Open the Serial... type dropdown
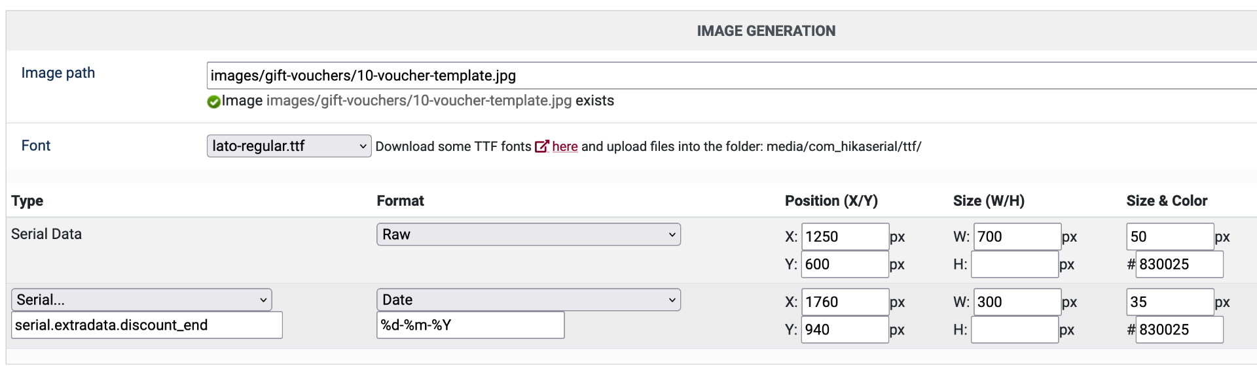Viewport: 1257px width, 369px height. 141,300
